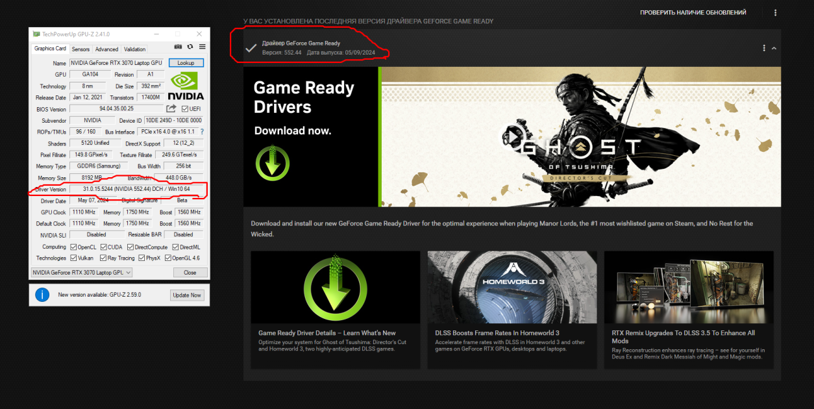Click the Pixel Fillrate value 149.8 GPixel/s

[x=91, y=155]
